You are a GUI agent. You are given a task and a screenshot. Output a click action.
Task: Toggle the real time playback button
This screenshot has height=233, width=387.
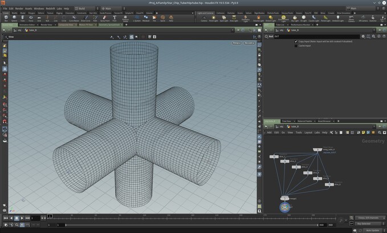(22, 225)
